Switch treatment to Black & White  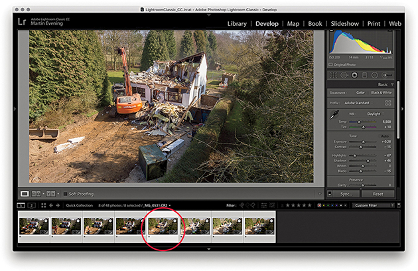382,92
